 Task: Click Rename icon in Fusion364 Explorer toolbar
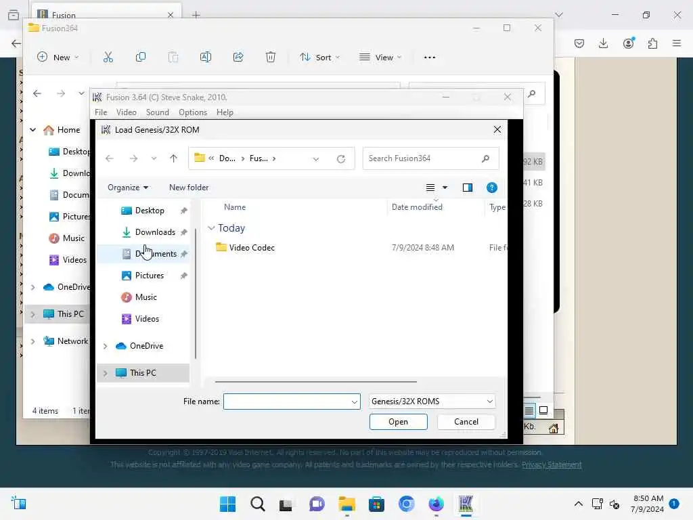206,57
